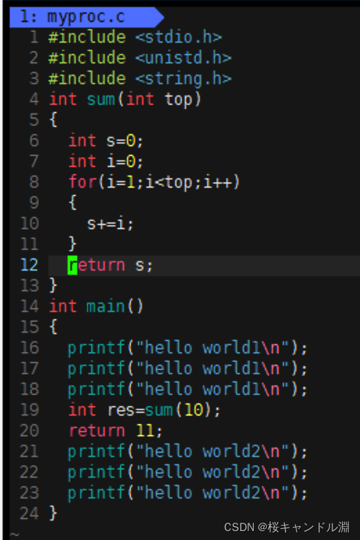Click the printf hello world2 on line 23
The image size is (360, 540).
pyautogui.click(x=188, y=493)
